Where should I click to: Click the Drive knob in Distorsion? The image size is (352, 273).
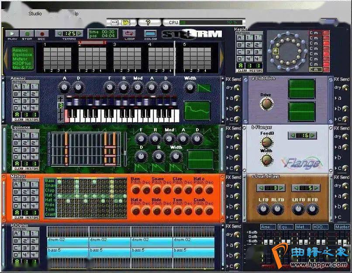pos(266,104)
